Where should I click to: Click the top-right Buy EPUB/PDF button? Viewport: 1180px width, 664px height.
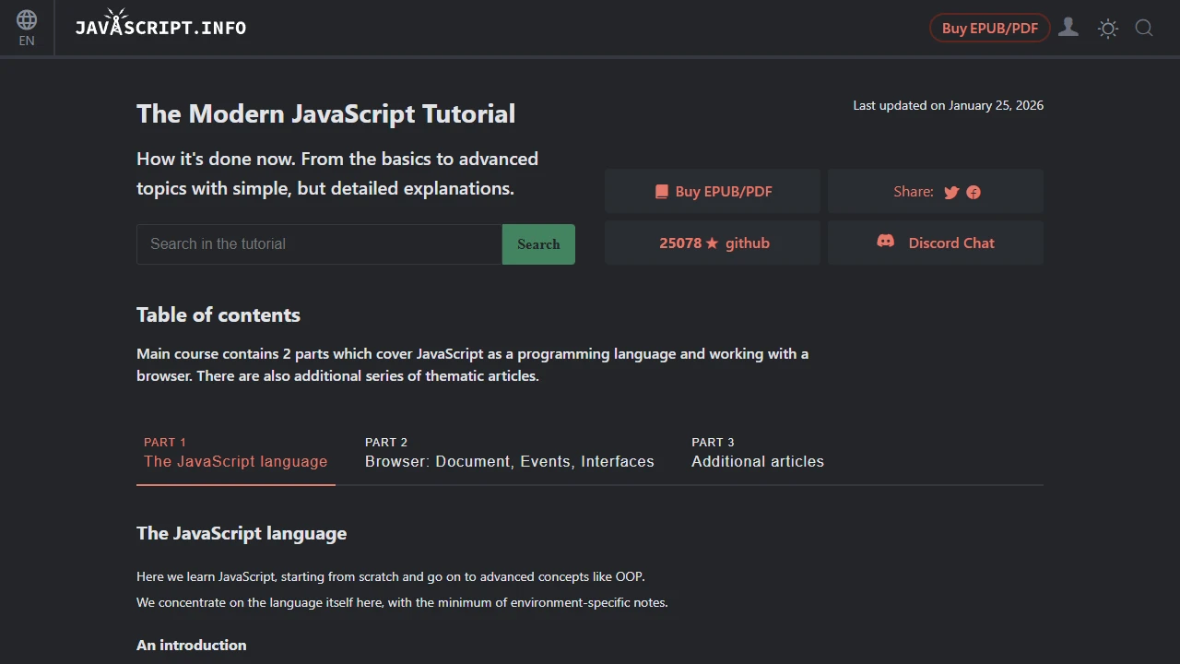tap(989, 28)
